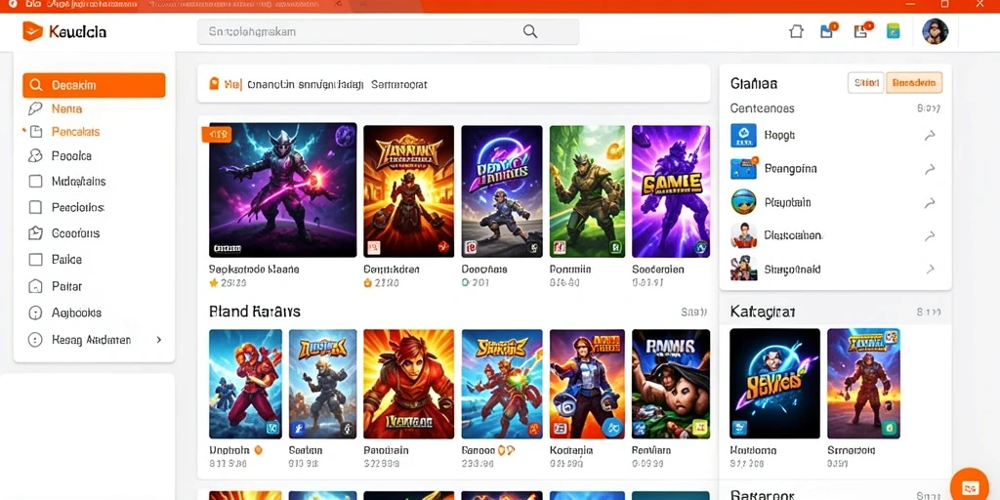This screenshot has height=500, width=1000.
Task: Click the magnifier icon in search bar
Action: pos(530,32)
